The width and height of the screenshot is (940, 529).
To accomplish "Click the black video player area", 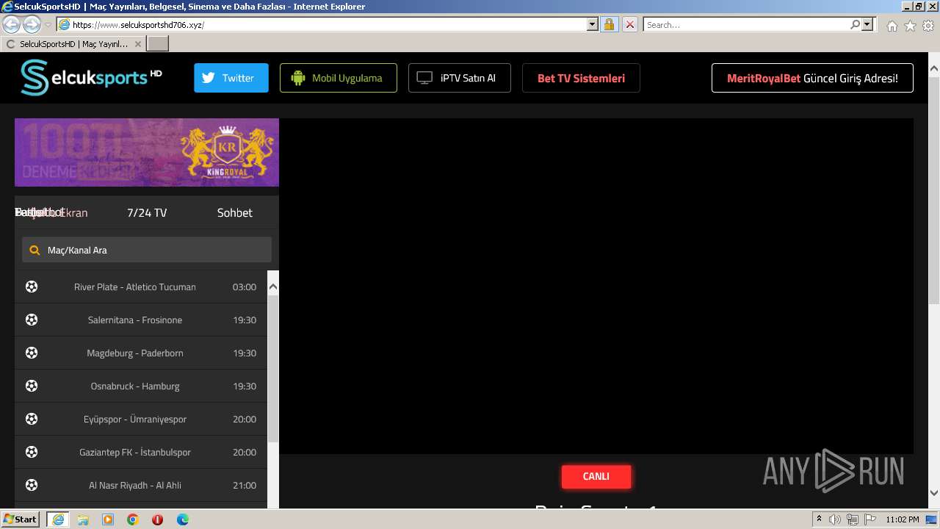I will click(x=596, y=286).
